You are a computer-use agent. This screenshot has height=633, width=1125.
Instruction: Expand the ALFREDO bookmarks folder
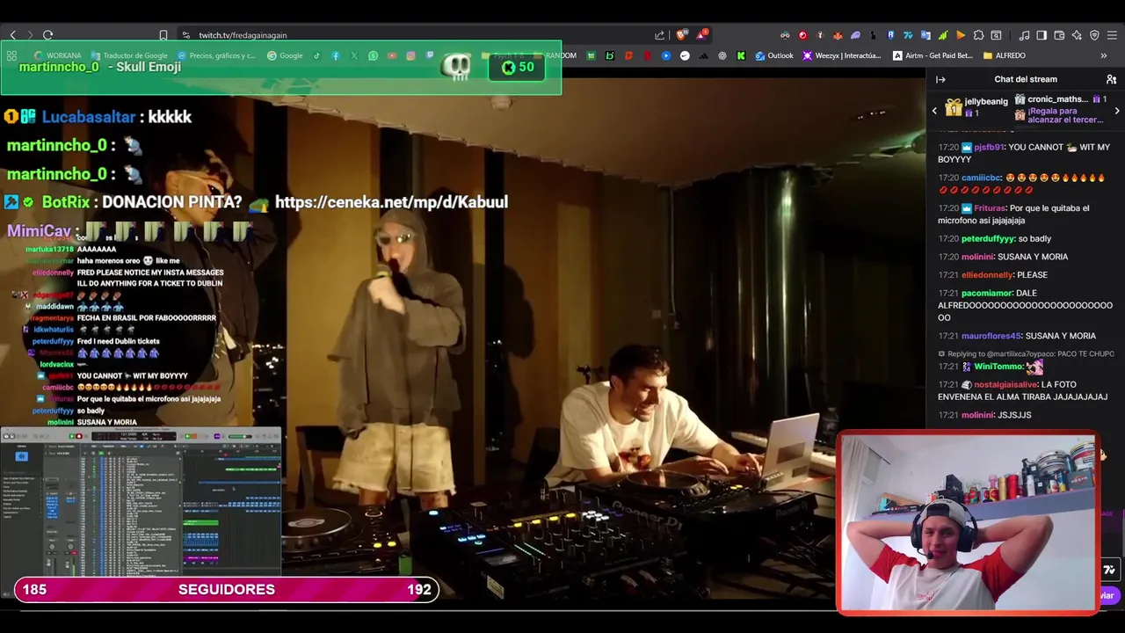click(x=1004, y=55)
